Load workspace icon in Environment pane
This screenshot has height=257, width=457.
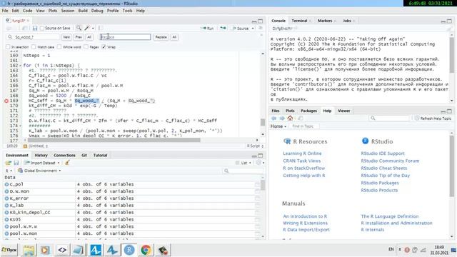coord(9,163)
